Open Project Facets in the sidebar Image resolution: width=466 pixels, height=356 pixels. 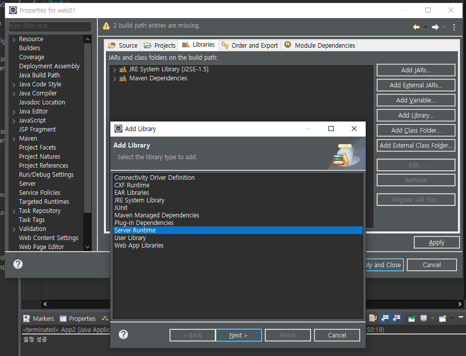[38, 148]
